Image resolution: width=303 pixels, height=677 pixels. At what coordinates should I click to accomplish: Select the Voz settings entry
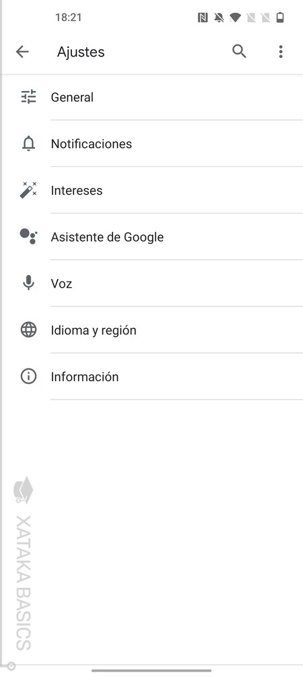(151, 283)
